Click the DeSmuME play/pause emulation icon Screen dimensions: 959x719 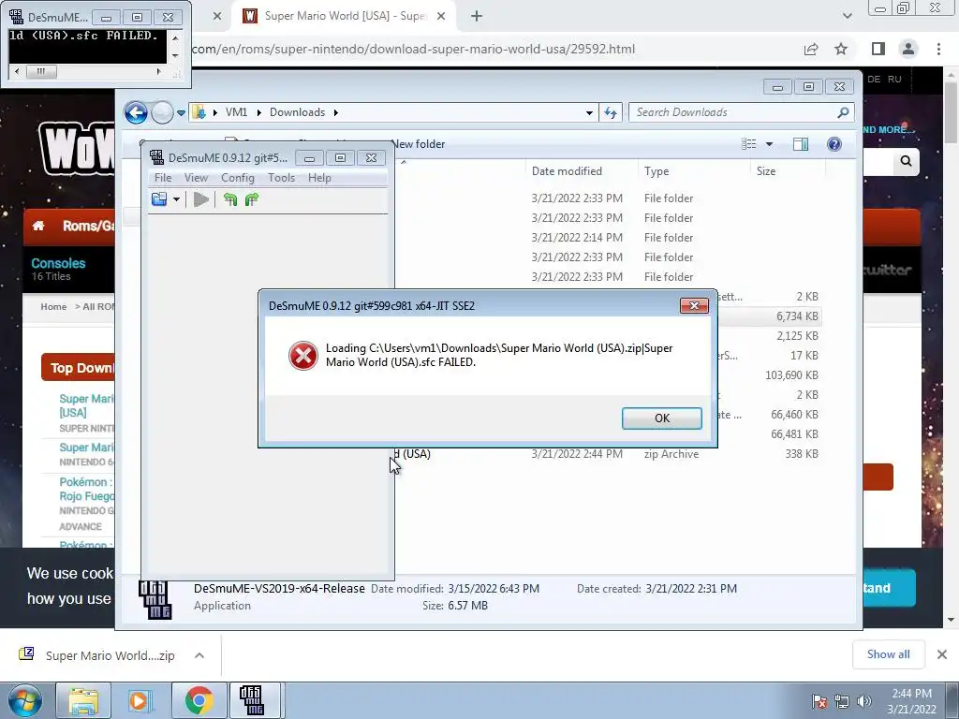pos(201,199)
